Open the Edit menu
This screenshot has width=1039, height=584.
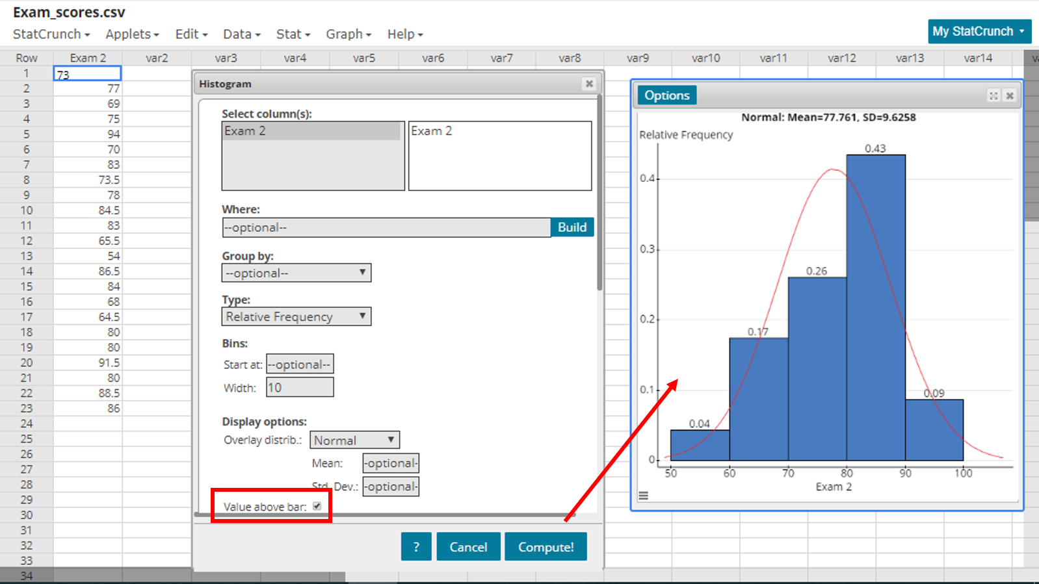pyautogui.click(x=191, y=34)
